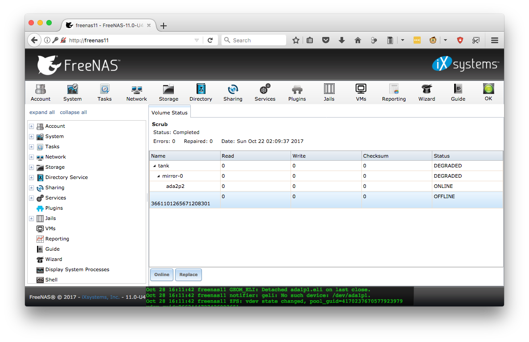This screenshot has height=342, width=529.
Task: Expand Directory Service node in tree
Action: coord(31,178)
